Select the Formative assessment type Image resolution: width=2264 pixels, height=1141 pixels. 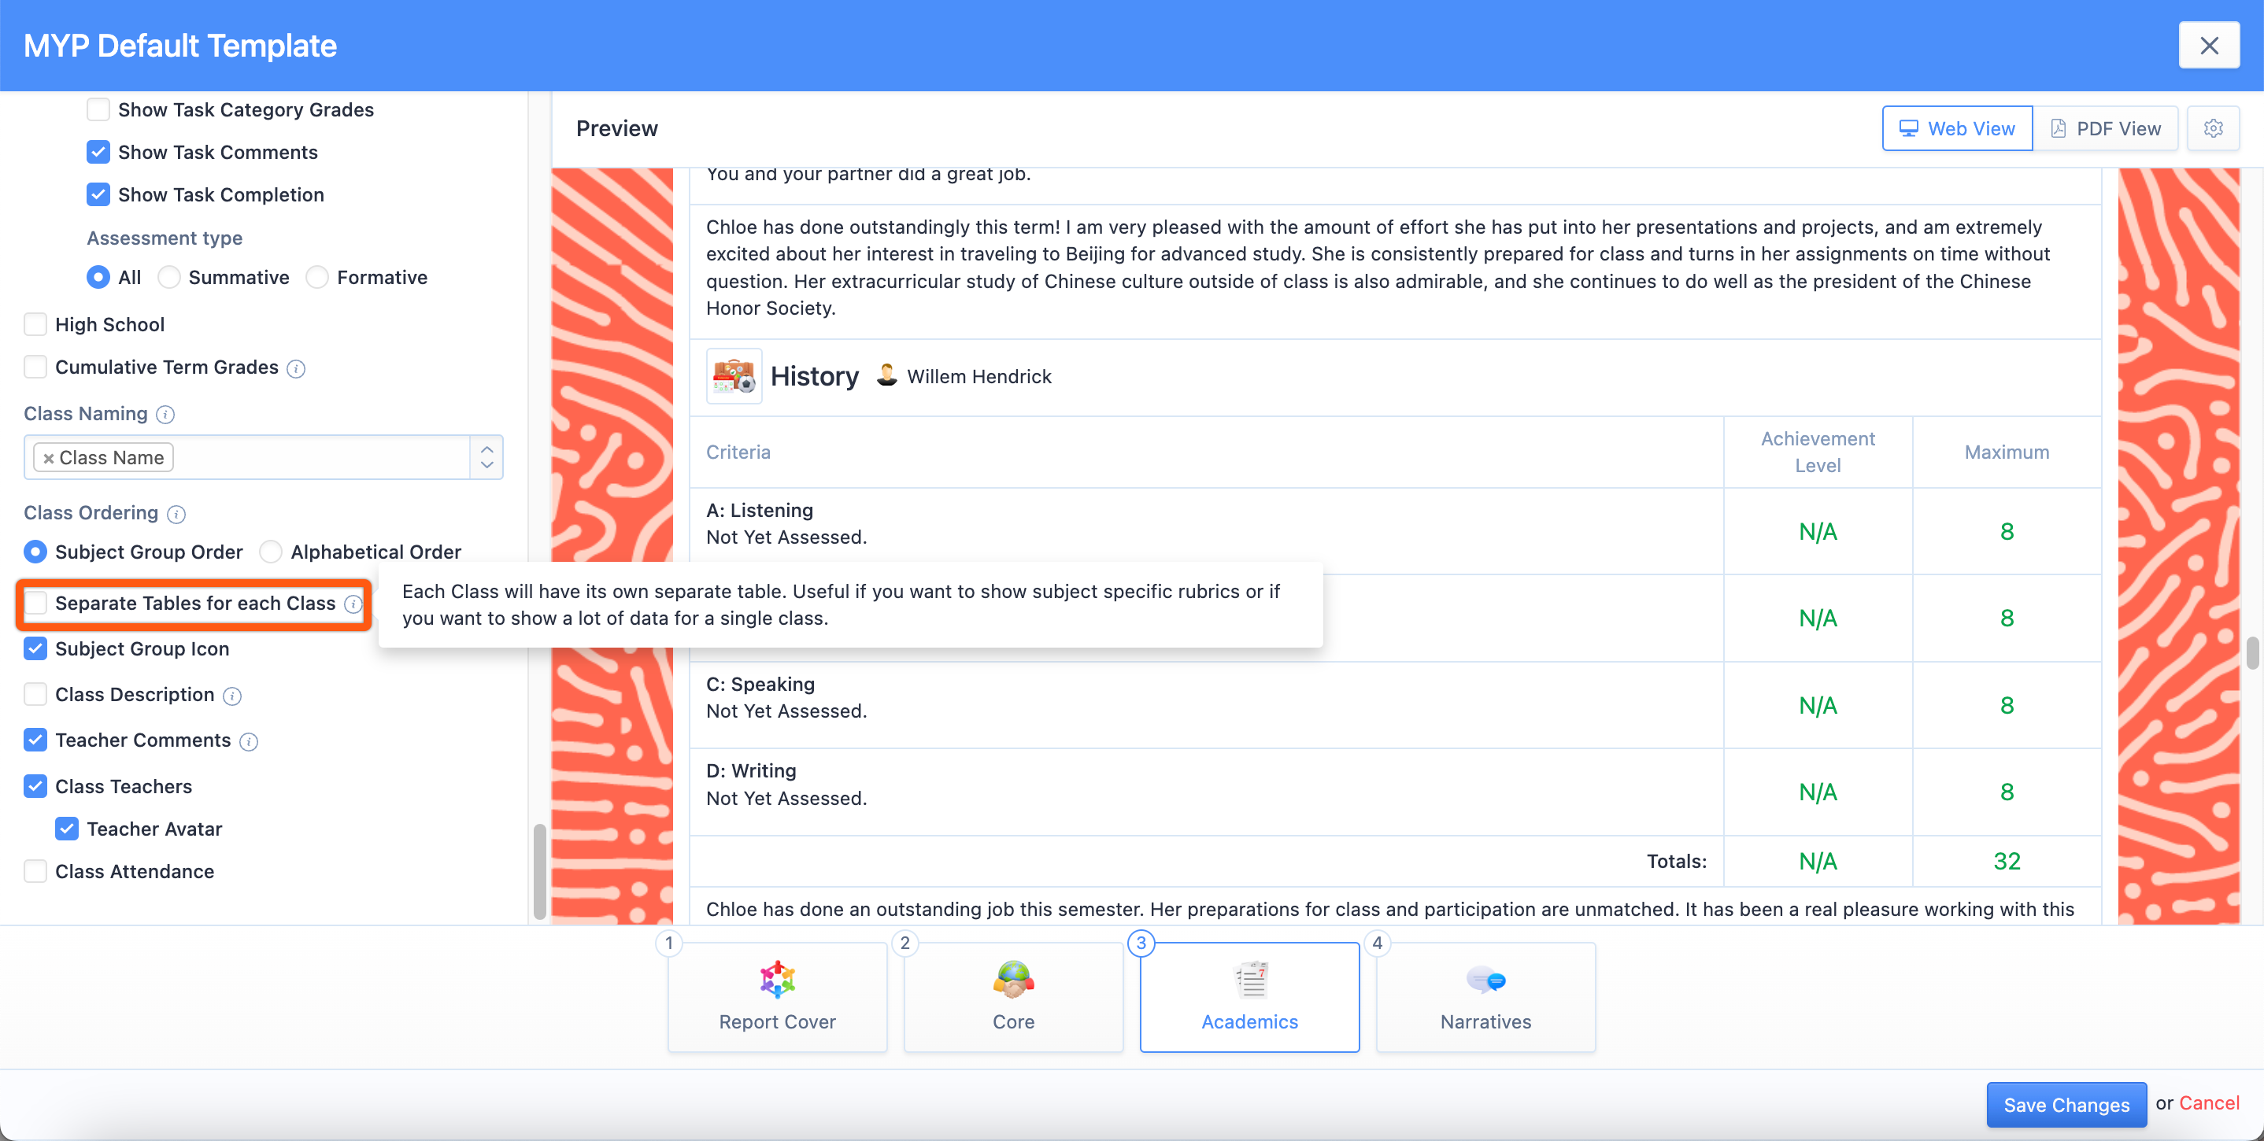tap(317, 278)
